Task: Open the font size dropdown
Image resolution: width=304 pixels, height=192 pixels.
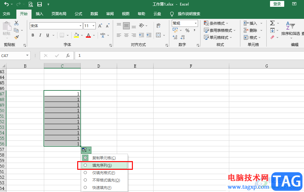Action: pos(93,26)
